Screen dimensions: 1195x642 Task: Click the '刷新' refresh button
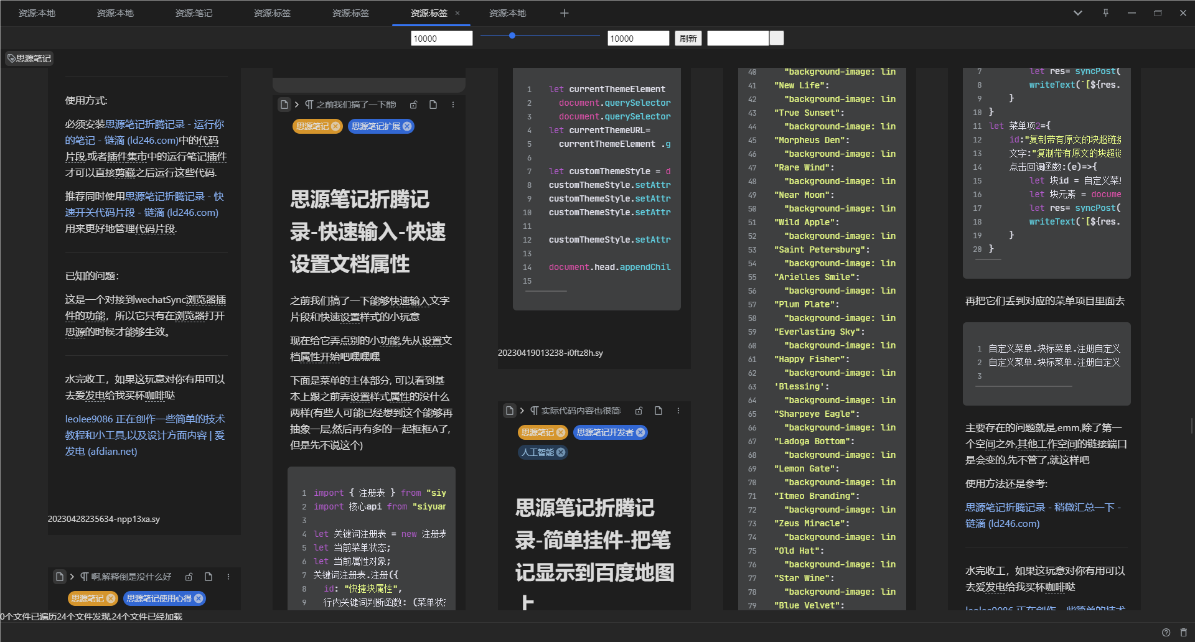688,38
